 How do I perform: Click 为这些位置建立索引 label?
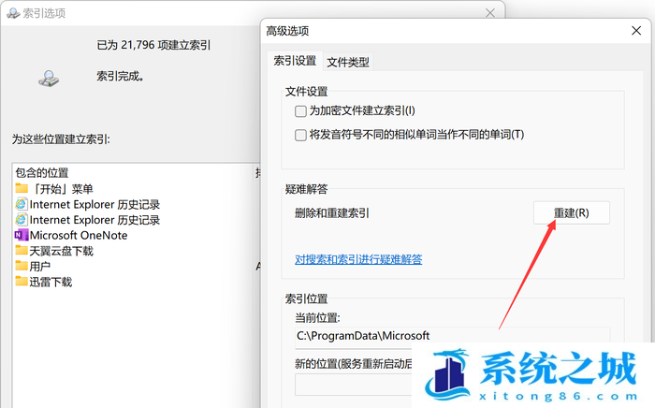tap(61, 139)
